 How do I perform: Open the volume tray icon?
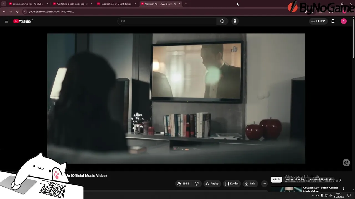pyautogui.click(x=331, y=195)
